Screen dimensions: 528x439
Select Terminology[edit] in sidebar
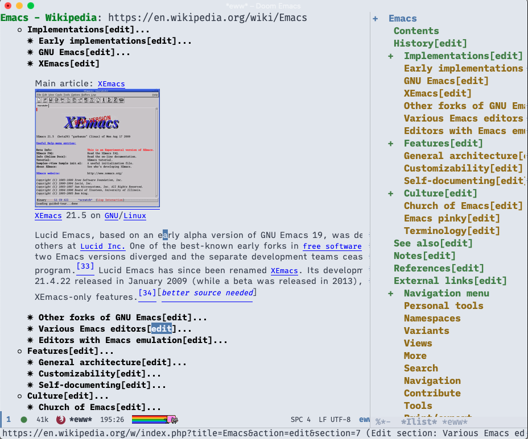(452, 231)
